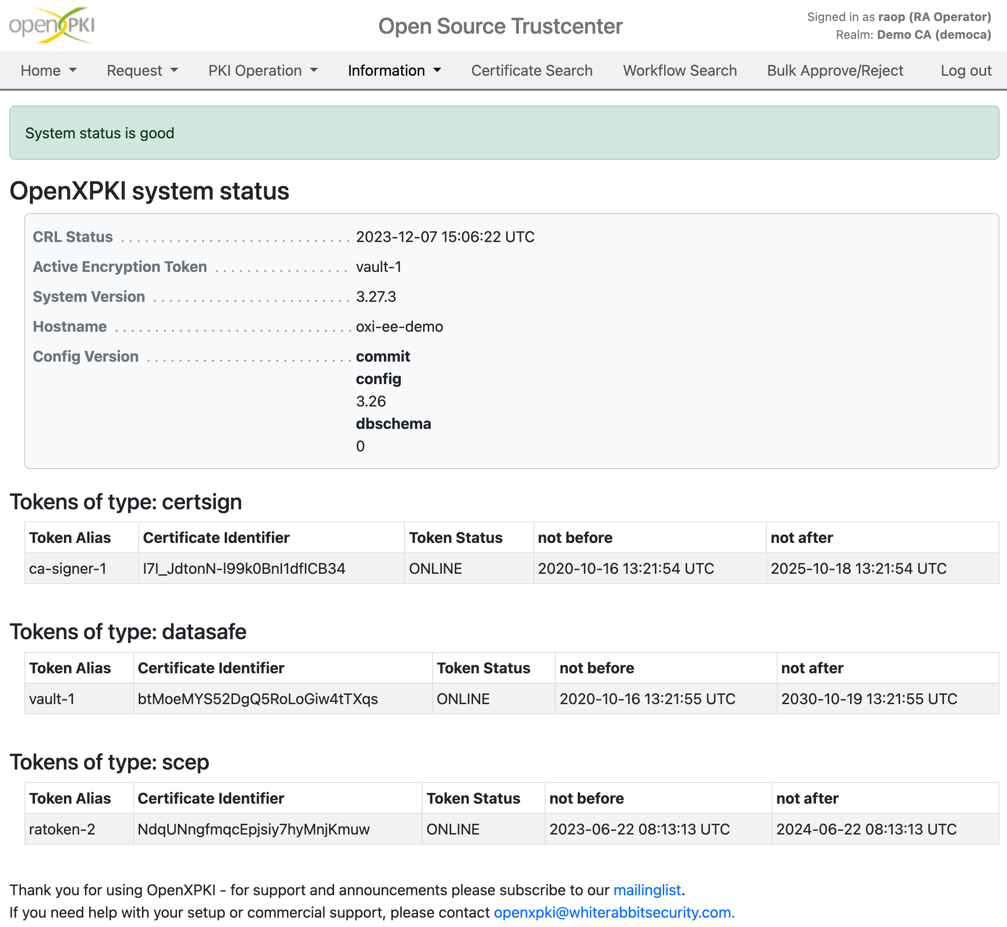Click the System Version value 3.27.3
The image size is (1007, 927).
pos(376,296)
